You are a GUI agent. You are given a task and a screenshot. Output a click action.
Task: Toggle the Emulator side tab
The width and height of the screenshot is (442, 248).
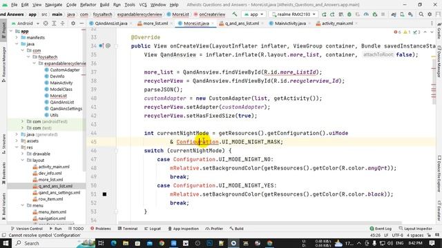[439, 211]
